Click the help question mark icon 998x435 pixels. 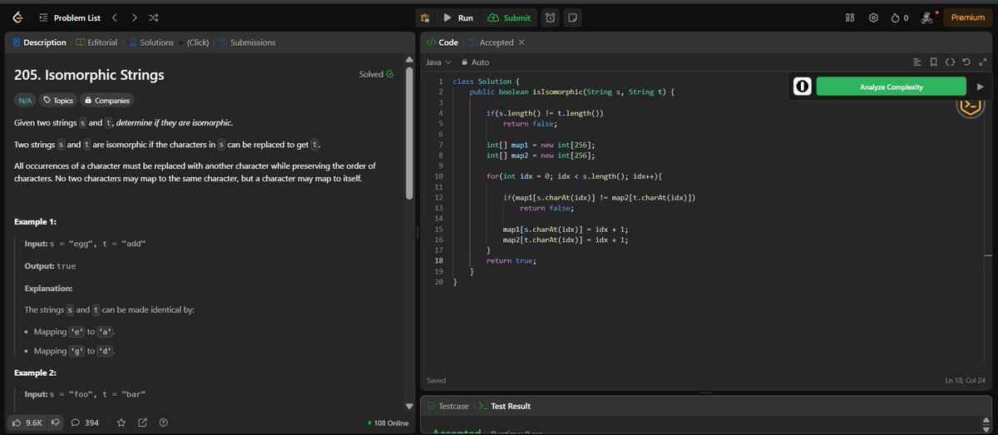click(x=163, y=423)
